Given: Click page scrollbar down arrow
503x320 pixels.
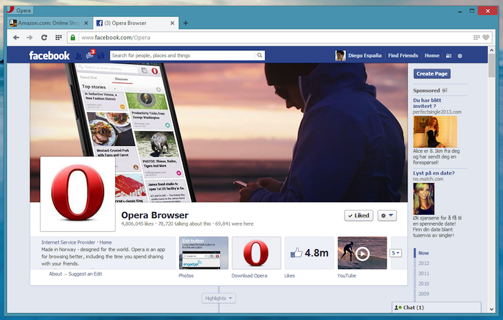Looking at the screenshot, I should point(491,310).
